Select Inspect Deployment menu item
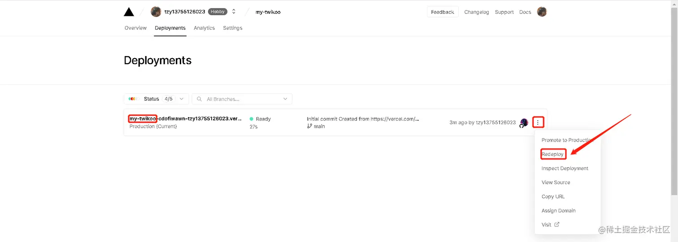 (x=568, y=169)
